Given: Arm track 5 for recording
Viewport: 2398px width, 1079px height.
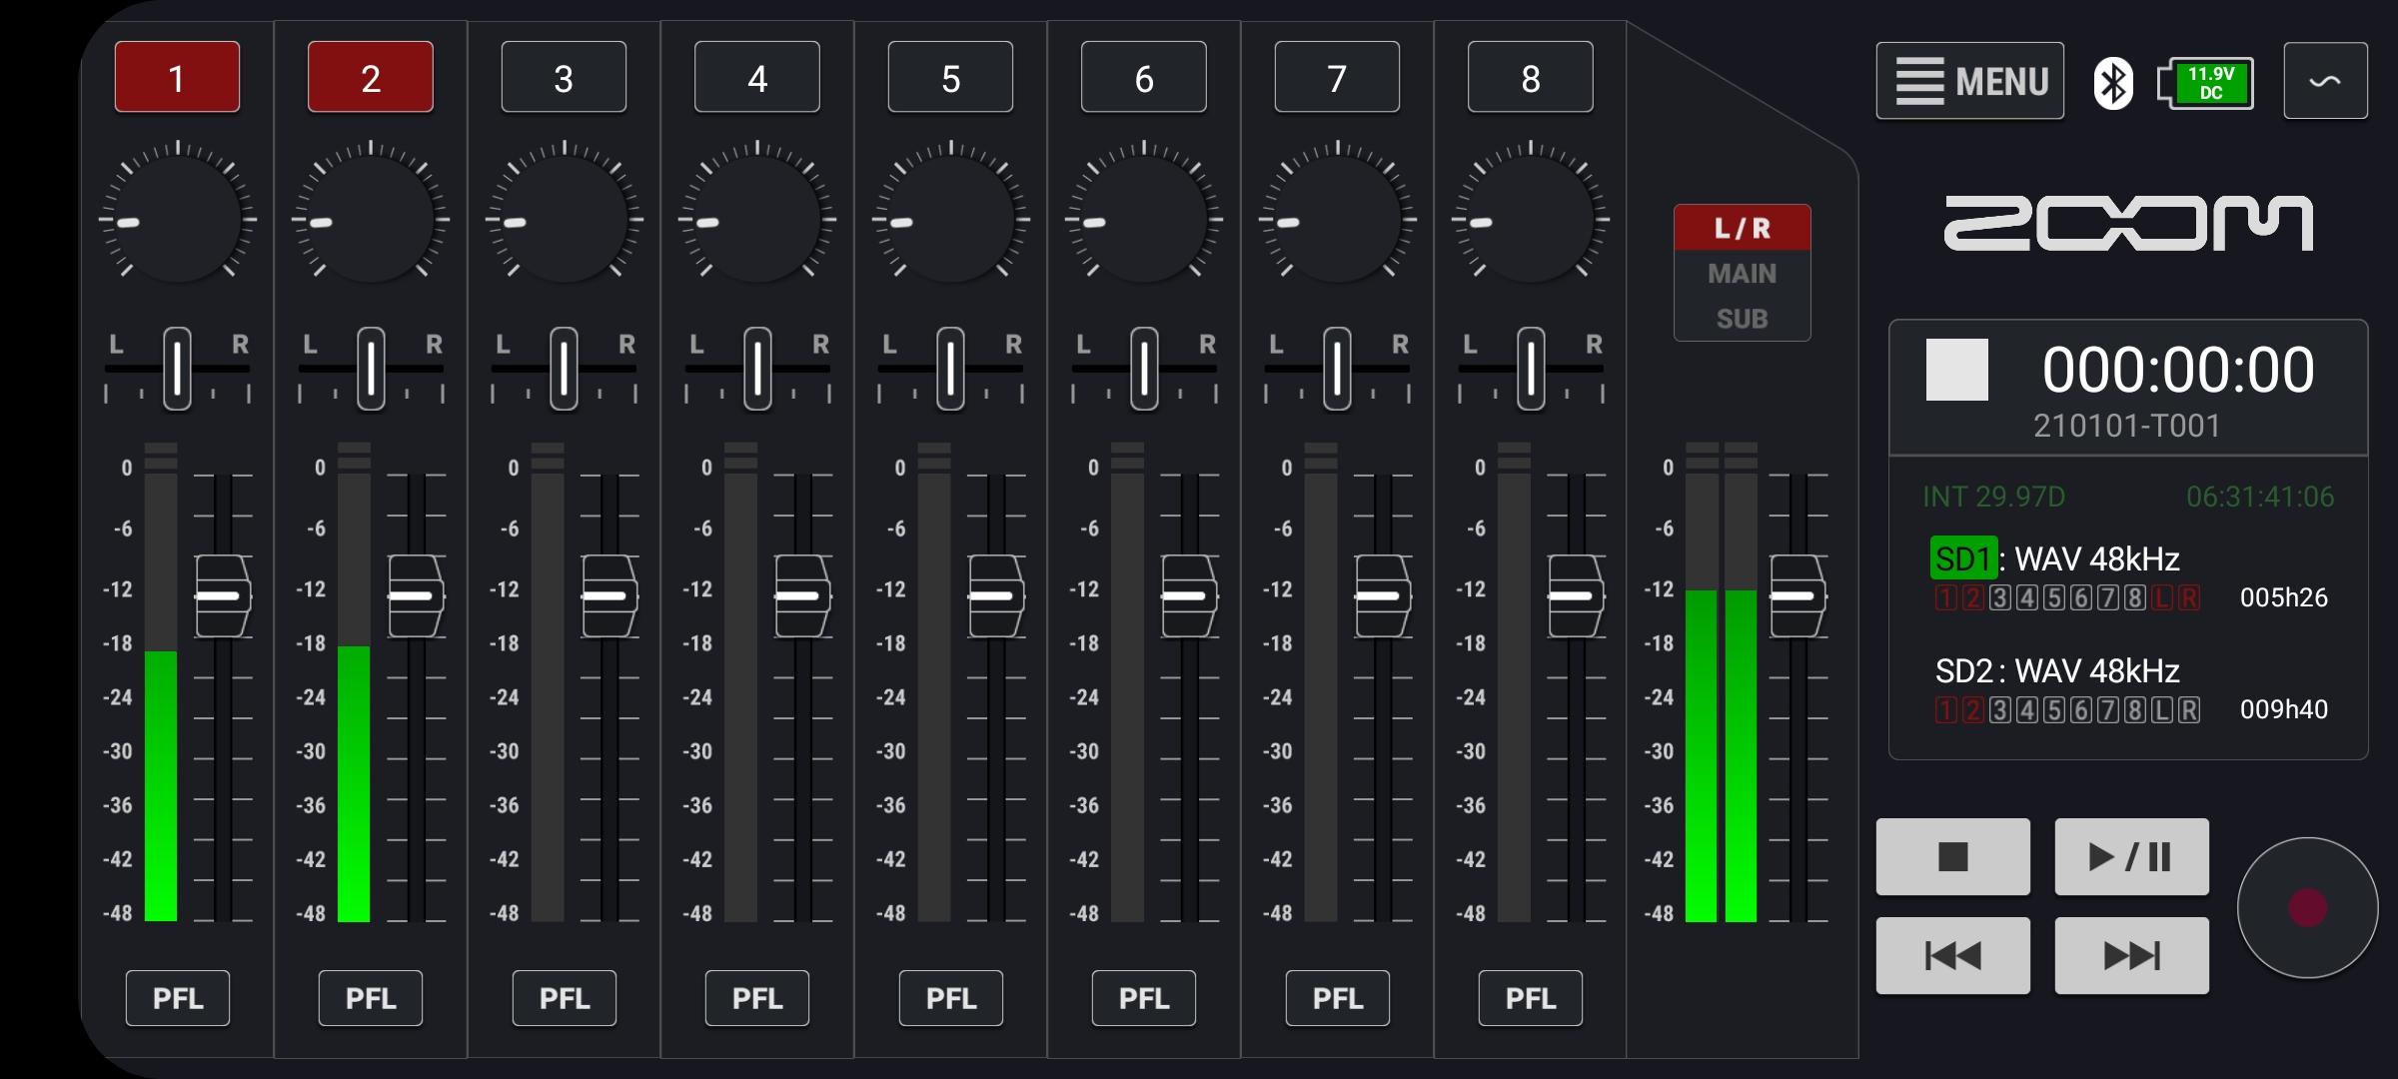Looking at the screenshot, I should pyautogui.click(x=950, y=77).
